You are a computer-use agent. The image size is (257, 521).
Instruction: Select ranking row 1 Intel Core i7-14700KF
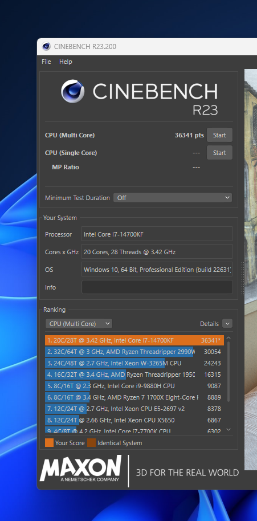pyautogui.click(x=134, y=340)
